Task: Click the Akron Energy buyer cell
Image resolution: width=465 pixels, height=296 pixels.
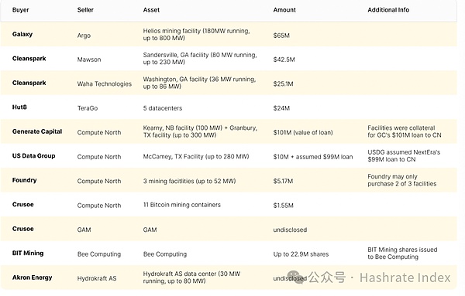Action: 32,277
